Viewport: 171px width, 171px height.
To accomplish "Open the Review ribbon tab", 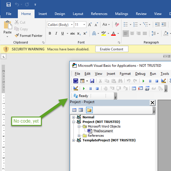I will [x=141, y=14].
